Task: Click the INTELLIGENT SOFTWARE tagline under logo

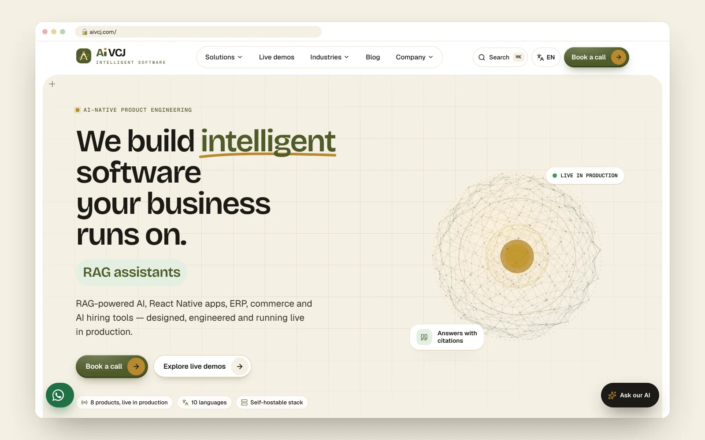Action: 131,62
